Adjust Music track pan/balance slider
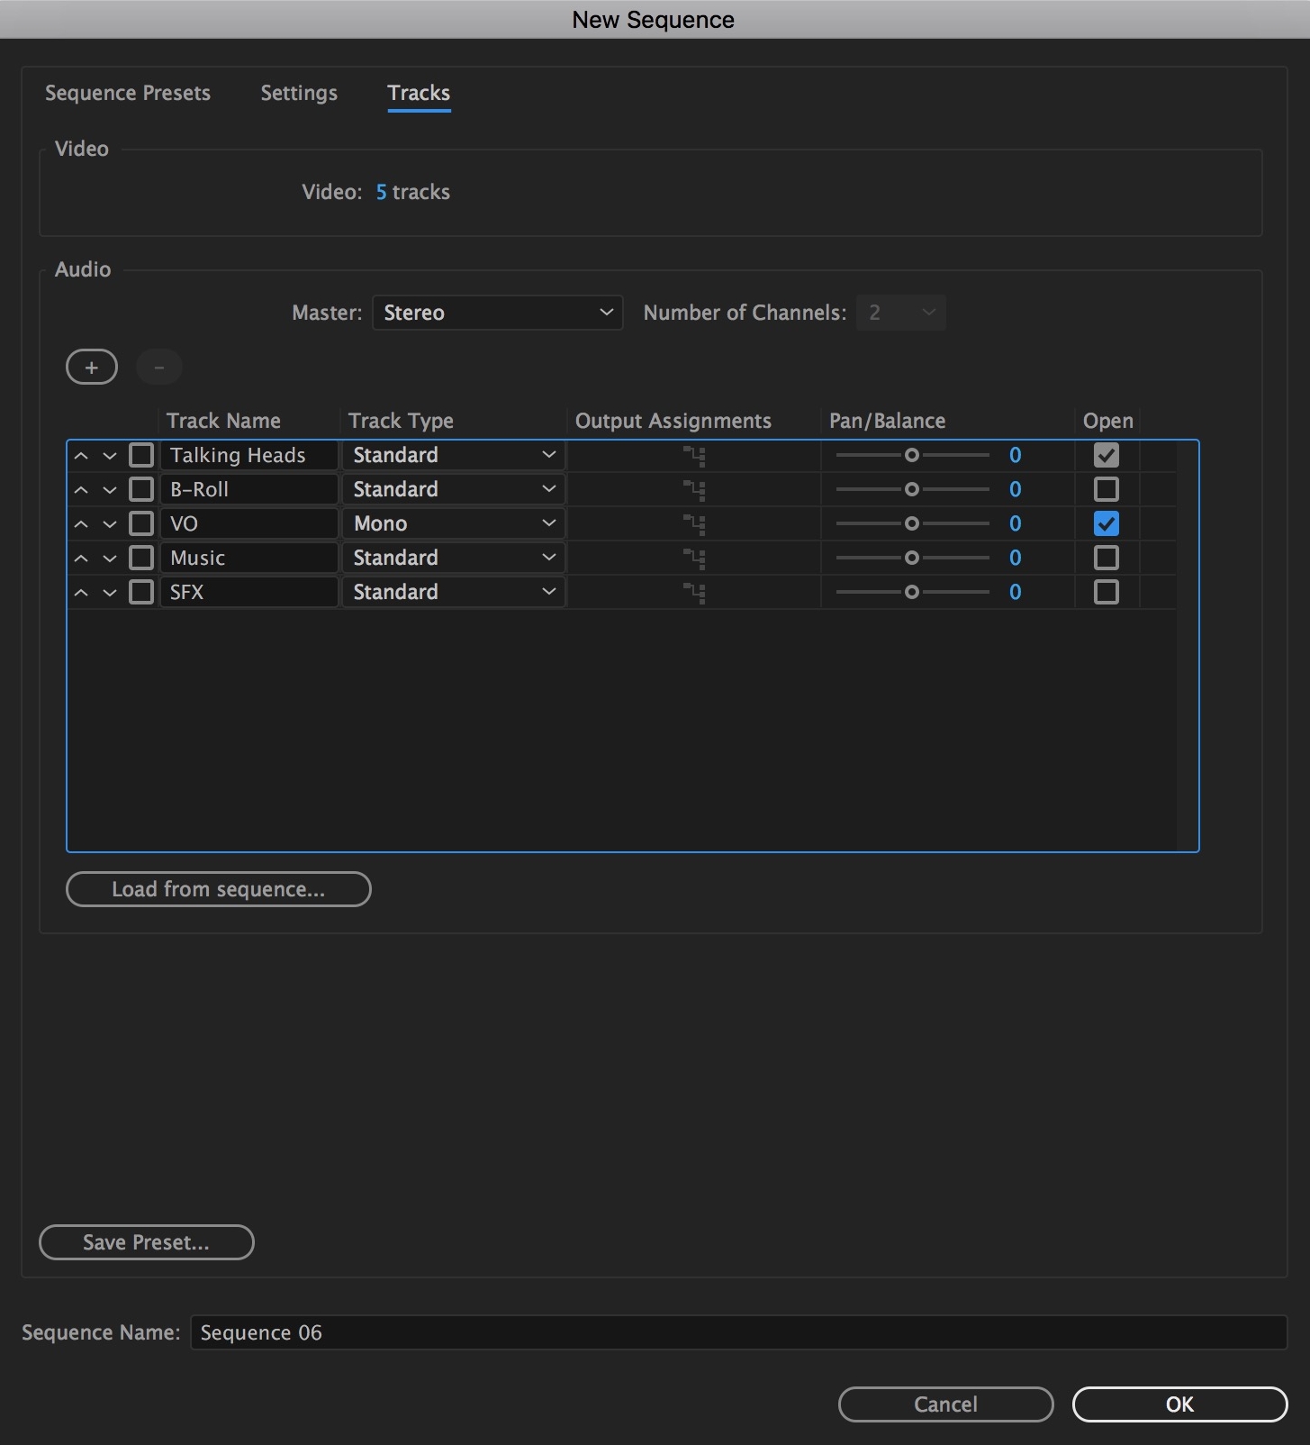The image size is (1310, 1445). (912, 558)
